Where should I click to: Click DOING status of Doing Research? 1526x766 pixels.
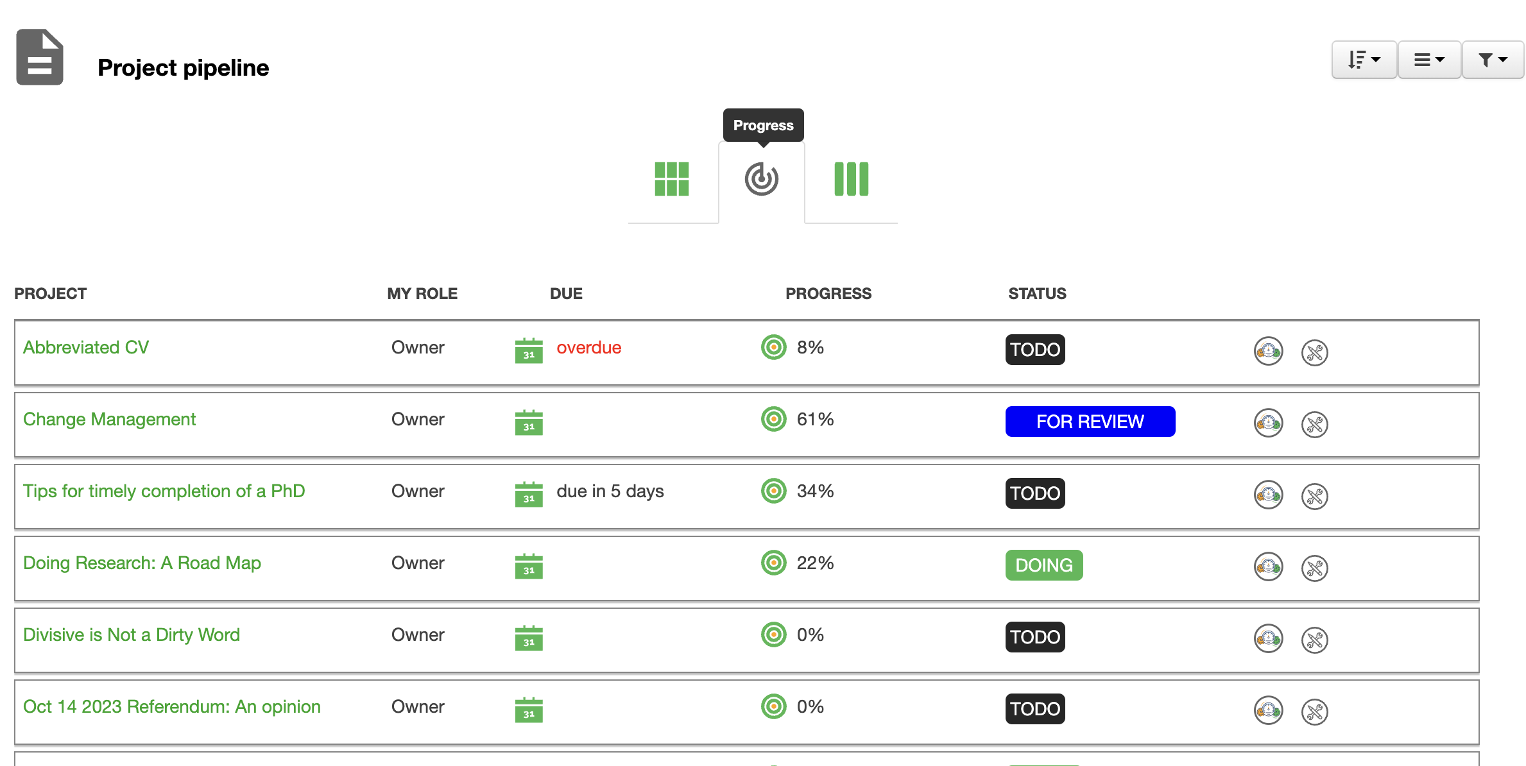tap(1044, 565)
